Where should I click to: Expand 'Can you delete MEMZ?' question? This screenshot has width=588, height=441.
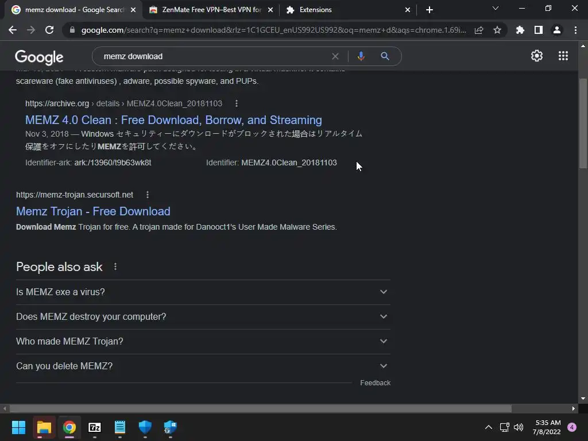[x=203, y=366]
